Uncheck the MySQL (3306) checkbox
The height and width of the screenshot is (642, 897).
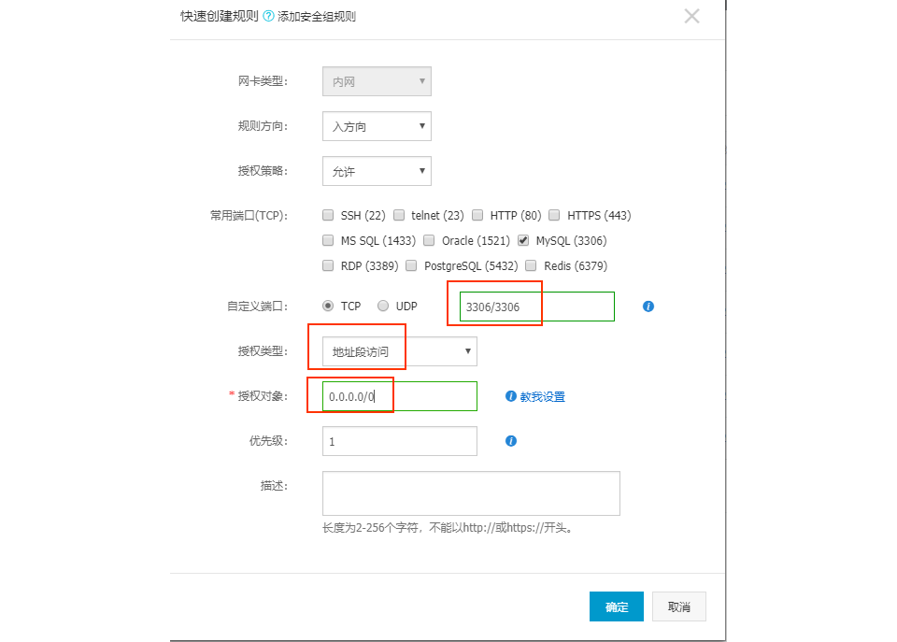click(x=523, y=240)
